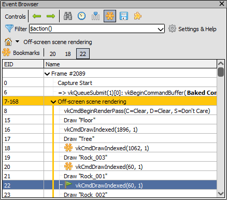Viewport: 227px width, 200px height.
Task: Select the vkQueueSubmit(1)[0] row
Action: [110, 92]
